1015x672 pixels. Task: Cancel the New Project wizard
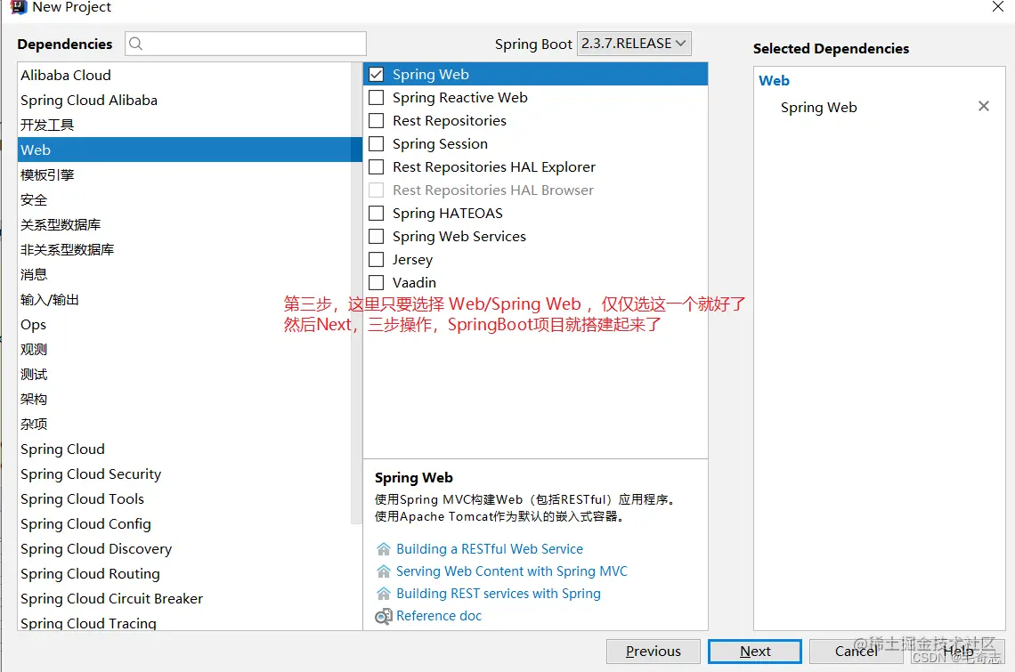coord(856,652)
